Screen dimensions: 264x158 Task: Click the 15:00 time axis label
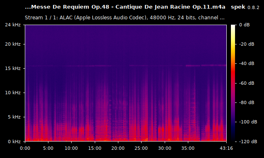click(x=95, y=148)
